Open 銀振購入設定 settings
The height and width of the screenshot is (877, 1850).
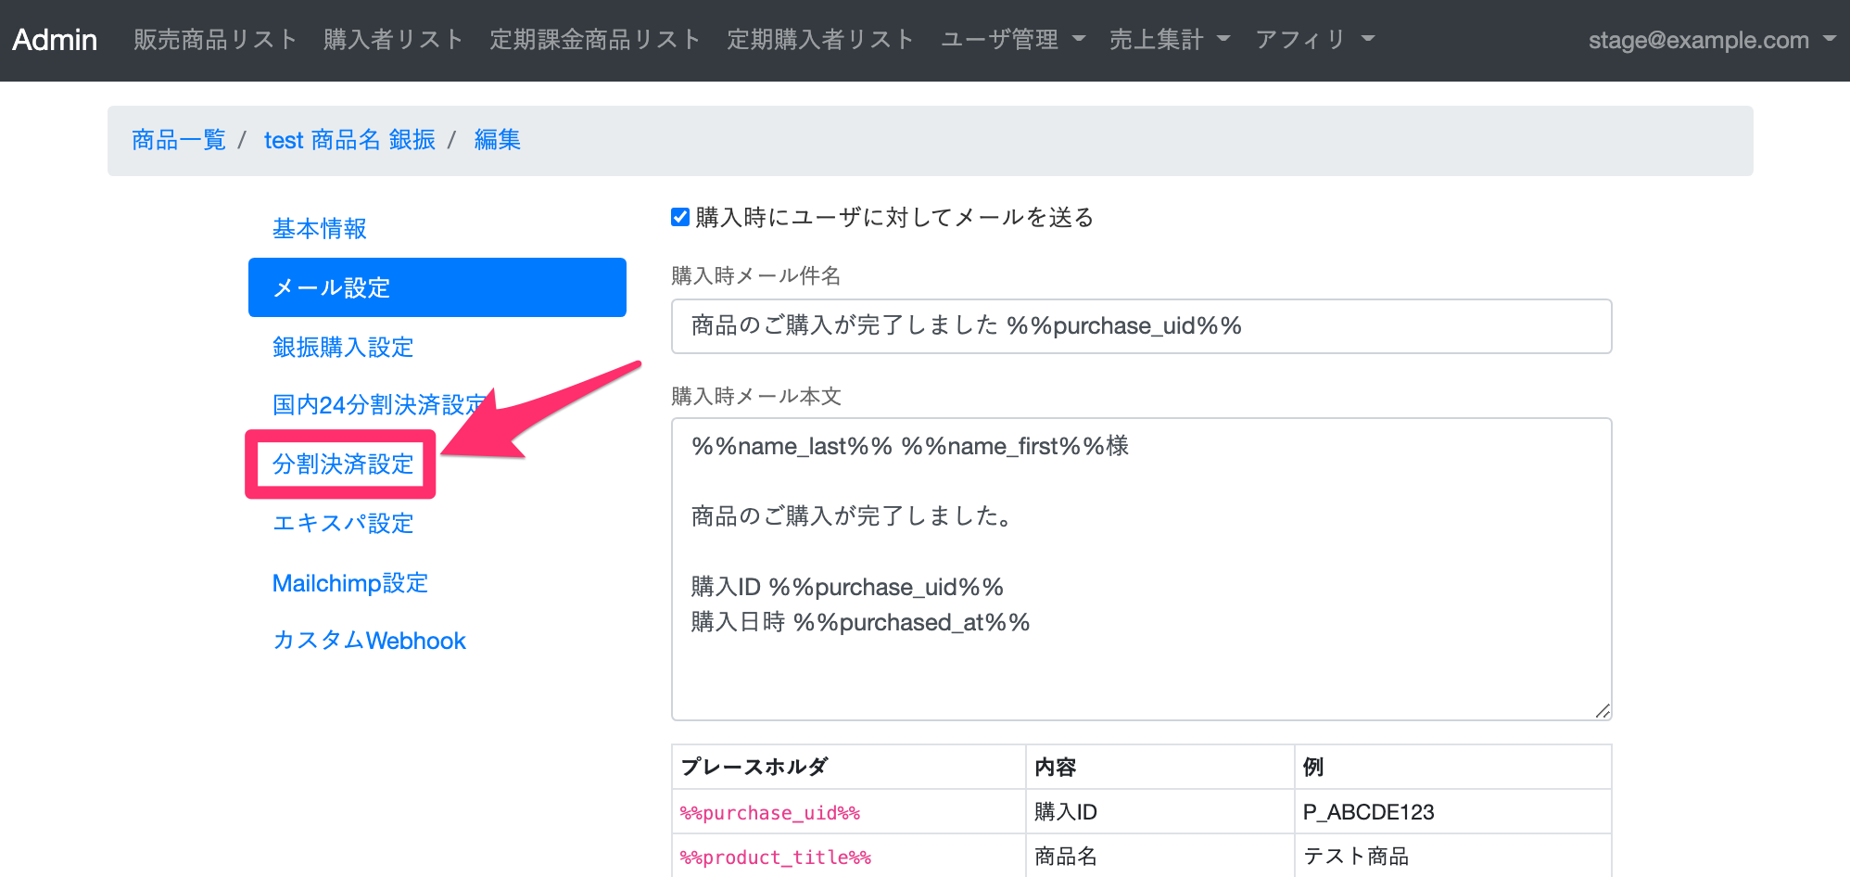(x=343, y=348)
